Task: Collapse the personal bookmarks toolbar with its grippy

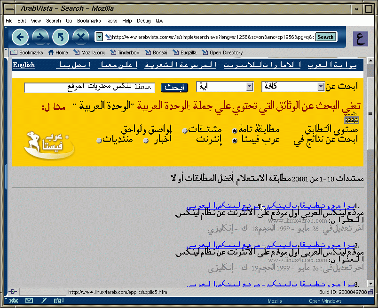Action: click(x=6, y=52)
